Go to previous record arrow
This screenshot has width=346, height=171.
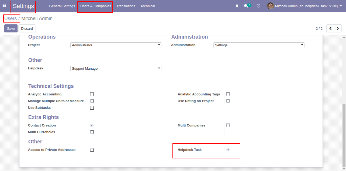pos(330,28)
